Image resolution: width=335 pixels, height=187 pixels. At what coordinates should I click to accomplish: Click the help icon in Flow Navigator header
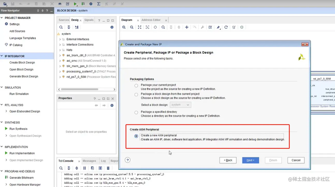[47, 11]
